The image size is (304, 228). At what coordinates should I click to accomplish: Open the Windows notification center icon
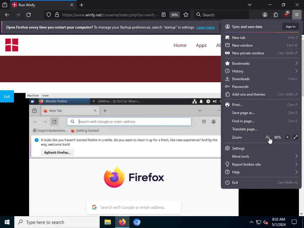click(294, 222)
